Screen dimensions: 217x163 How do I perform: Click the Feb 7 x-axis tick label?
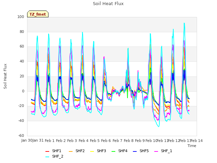[x=117, y=141]
